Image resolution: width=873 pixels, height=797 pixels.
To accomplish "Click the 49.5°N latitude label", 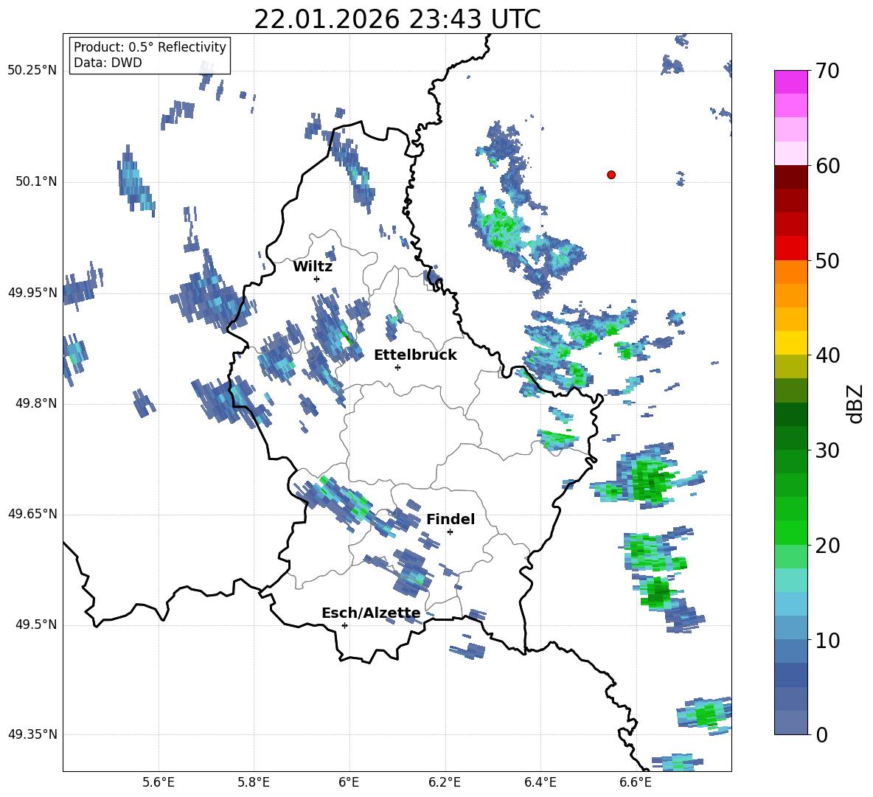I will pos(35,625).
